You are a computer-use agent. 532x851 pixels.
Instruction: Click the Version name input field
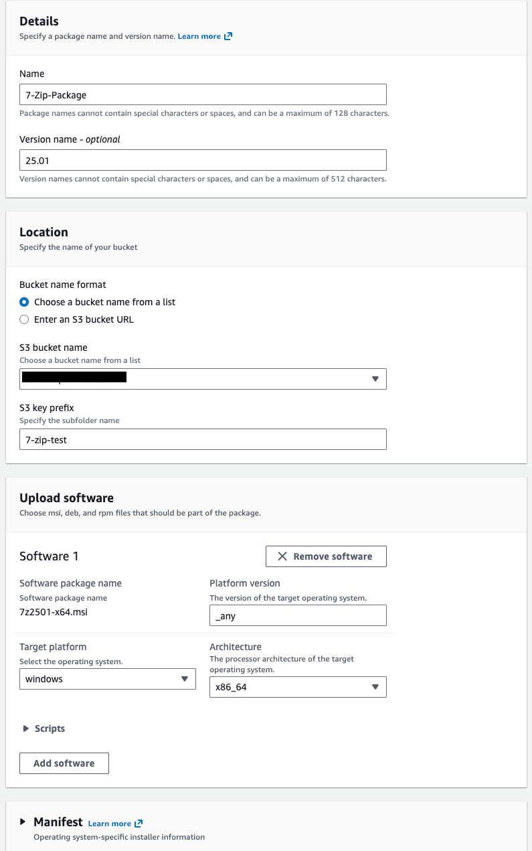(x=203, y=160)
